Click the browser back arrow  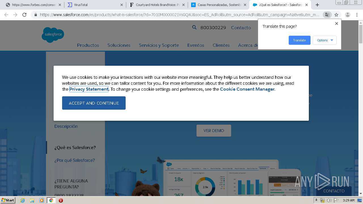(6, 15)
